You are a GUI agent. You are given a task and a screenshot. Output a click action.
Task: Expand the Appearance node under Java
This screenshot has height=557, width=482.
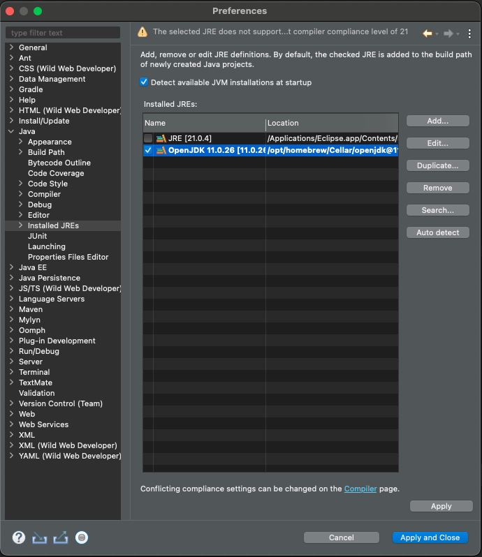pos(21,142)
